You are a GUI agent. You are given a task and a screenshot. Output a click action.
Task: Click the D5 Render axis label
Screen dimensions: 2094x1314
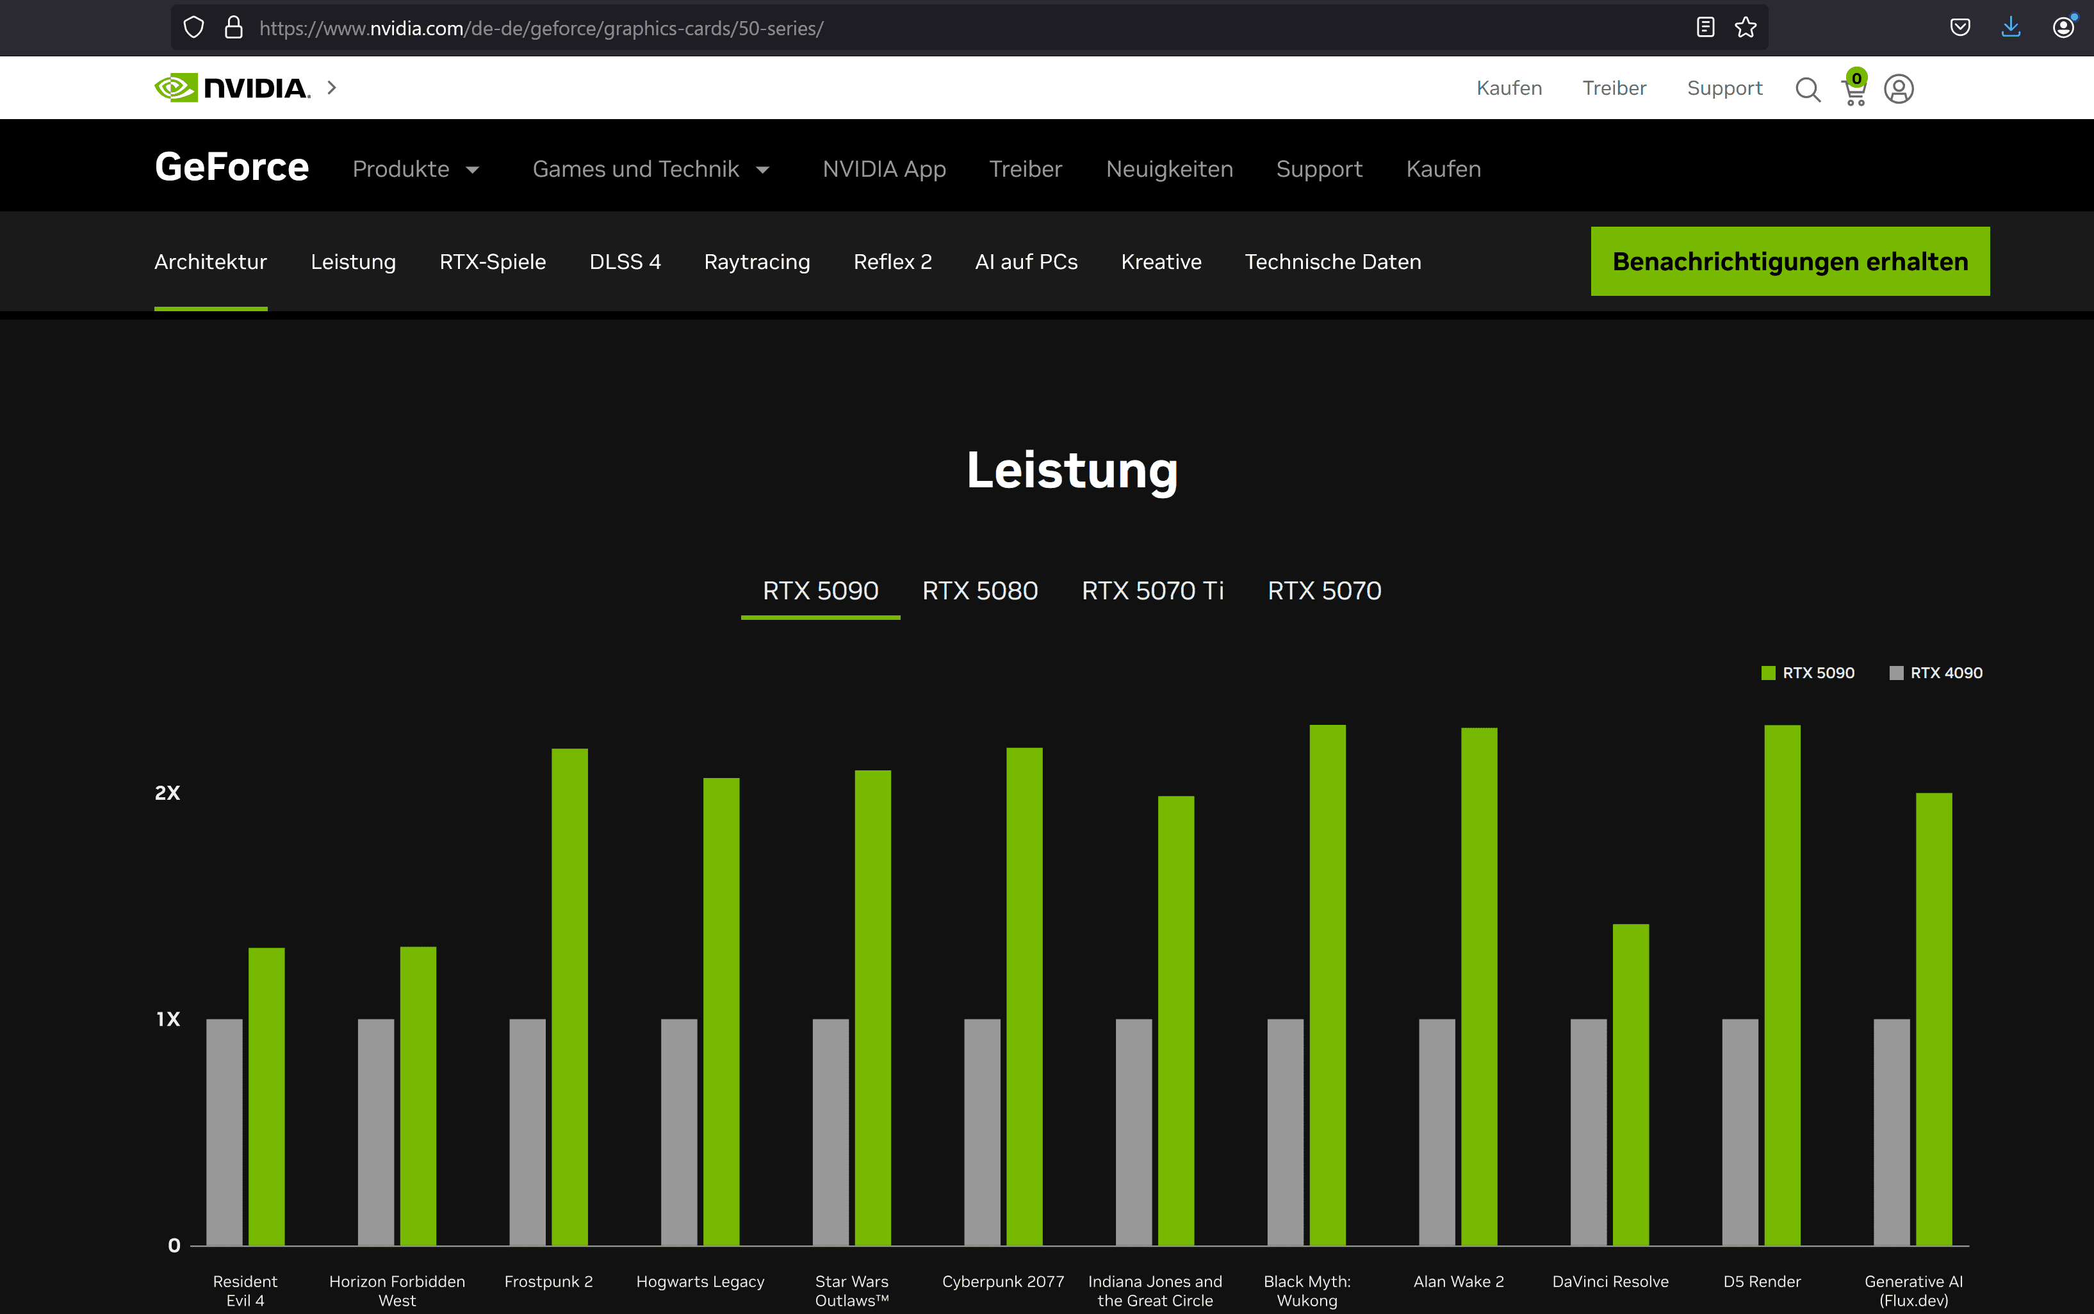click(x=1762, y=1281)
